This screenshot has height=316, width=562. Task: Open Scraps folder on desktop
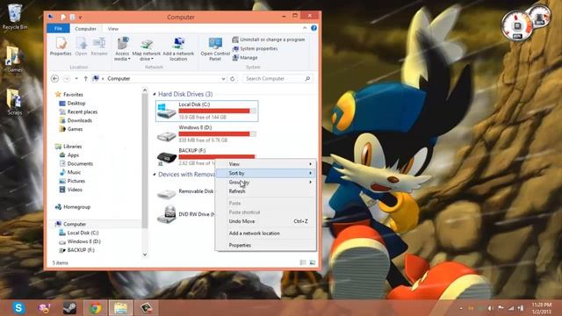(x=14, y=102)
